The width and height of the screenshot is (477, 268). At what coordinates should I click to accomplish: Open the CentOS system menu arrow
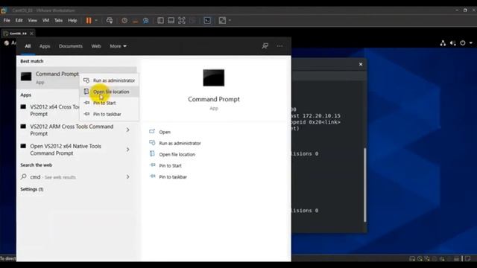pyautogui.click(x=470, y=43)
